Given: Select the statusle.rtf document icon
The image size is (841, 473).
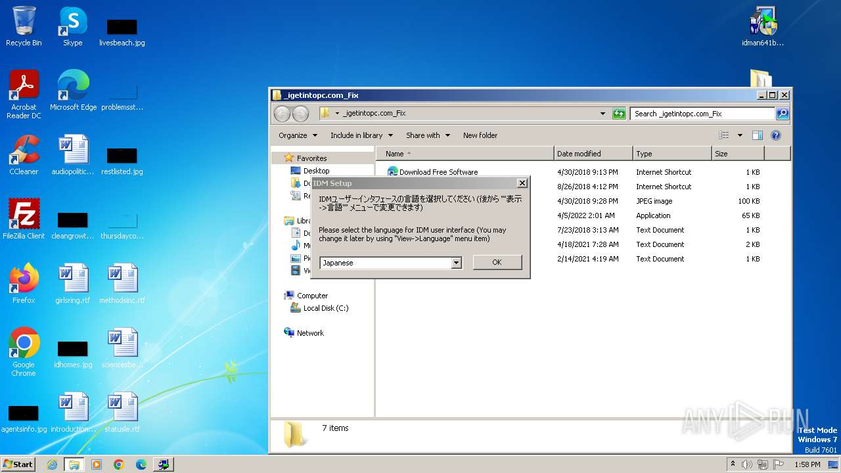Looking at the screenshot, I should tap(122, 413).
